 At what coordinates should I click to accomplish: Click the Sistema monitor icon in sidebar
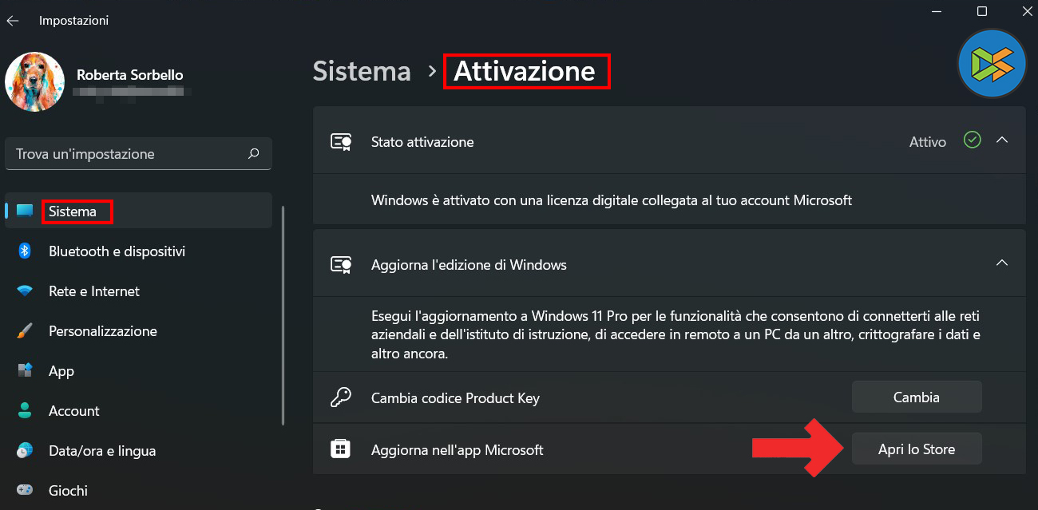point(25,212)
